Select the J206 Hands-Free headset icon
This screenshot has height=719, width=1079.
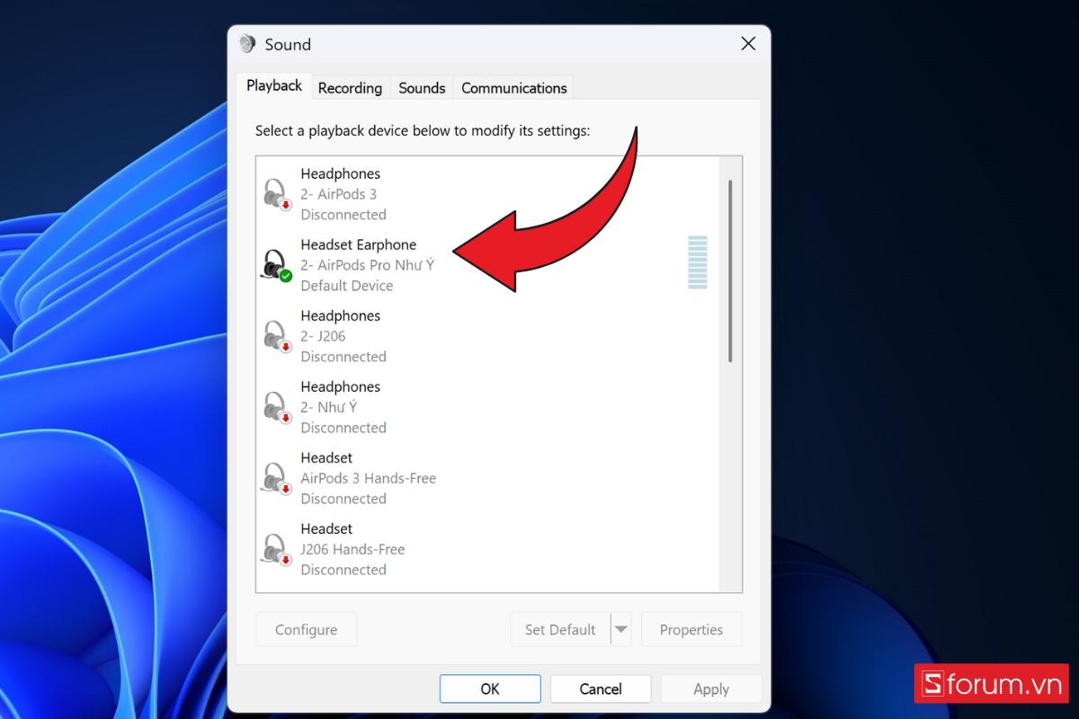pos(276,549)
